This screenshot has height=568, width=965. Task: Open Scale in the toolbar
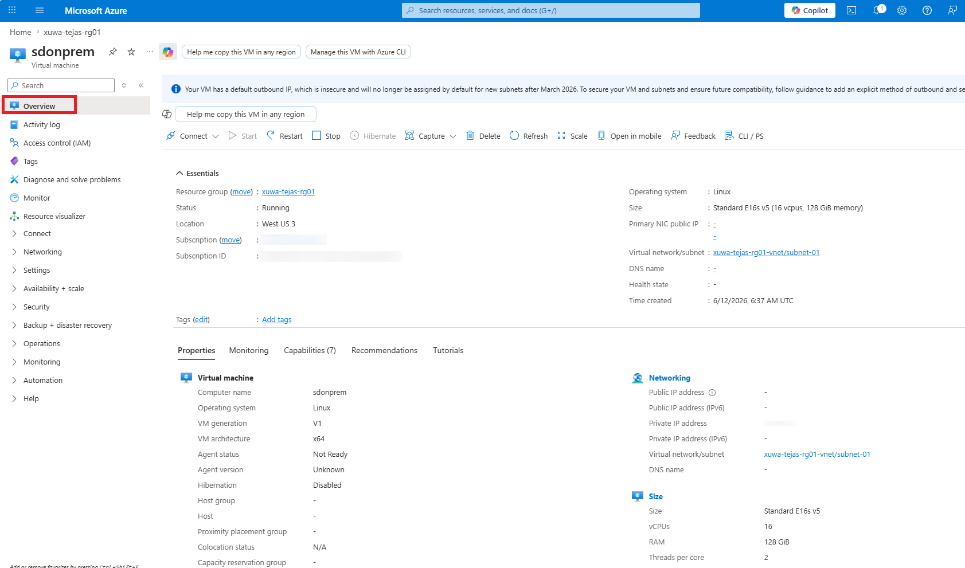tap(572, 136)
